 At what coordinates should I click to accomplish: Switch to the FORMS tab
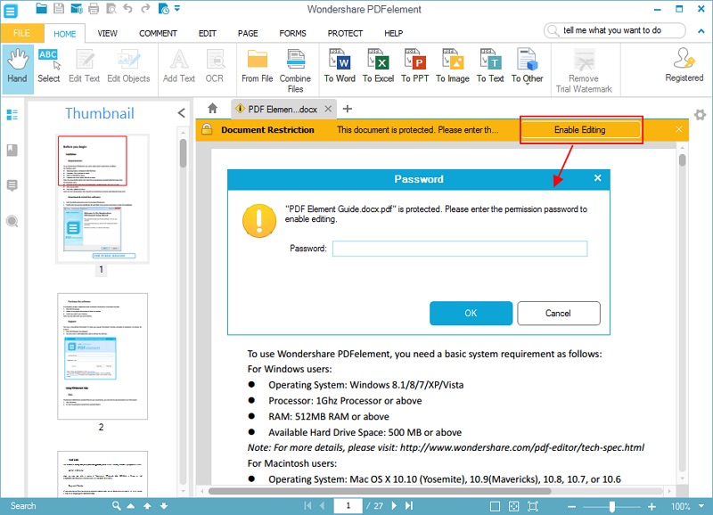coord(292,33)
